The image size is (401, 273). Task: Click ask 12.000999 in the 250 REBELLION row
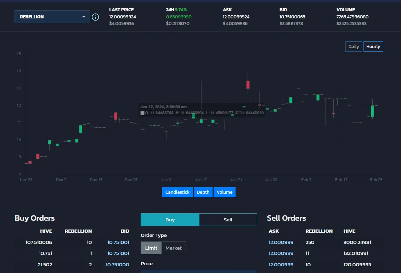pos(281,242)
